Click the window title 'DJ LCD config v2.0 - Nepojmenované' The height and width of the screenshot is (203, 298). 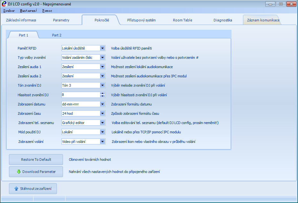40,4
